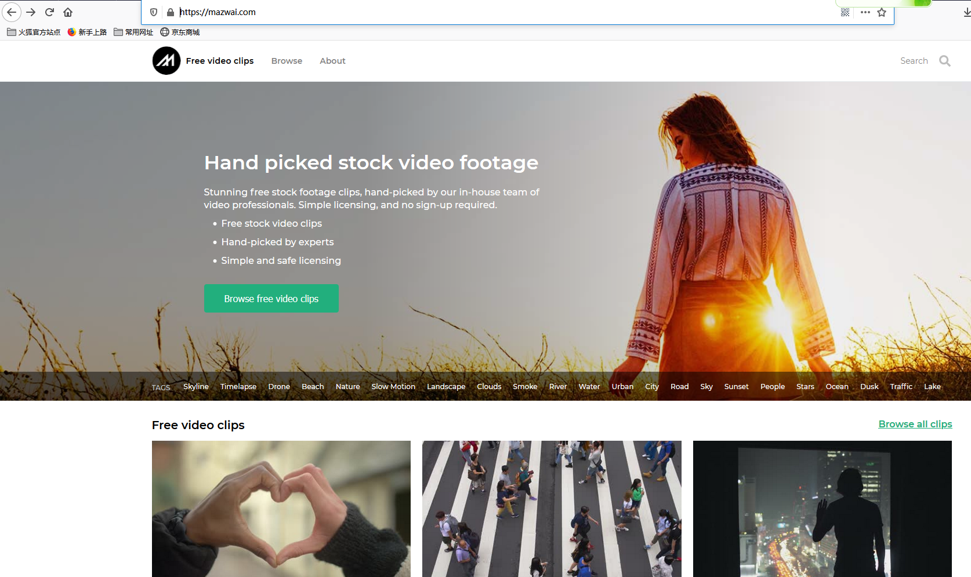The width and height of the screenshot is (971, 577).
Task: Open the 火狐官方站点 bookmark folder
Action: 34,32
